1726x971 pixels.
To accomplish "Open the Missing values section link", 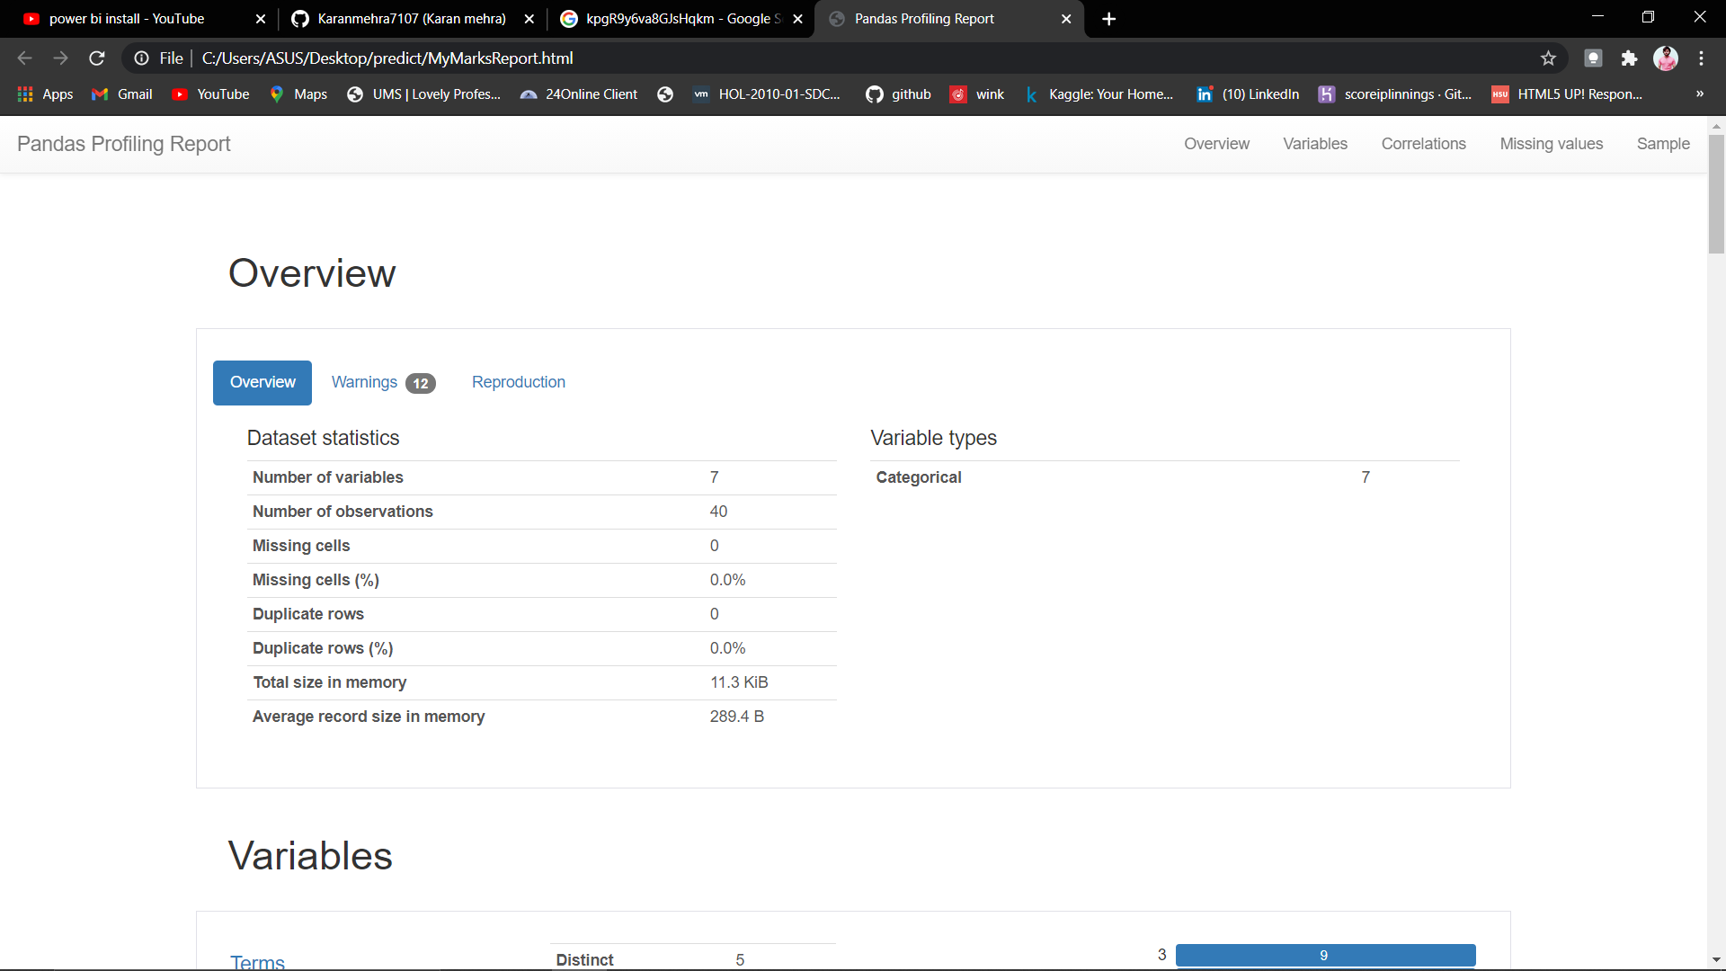I will pos(1552,144).
